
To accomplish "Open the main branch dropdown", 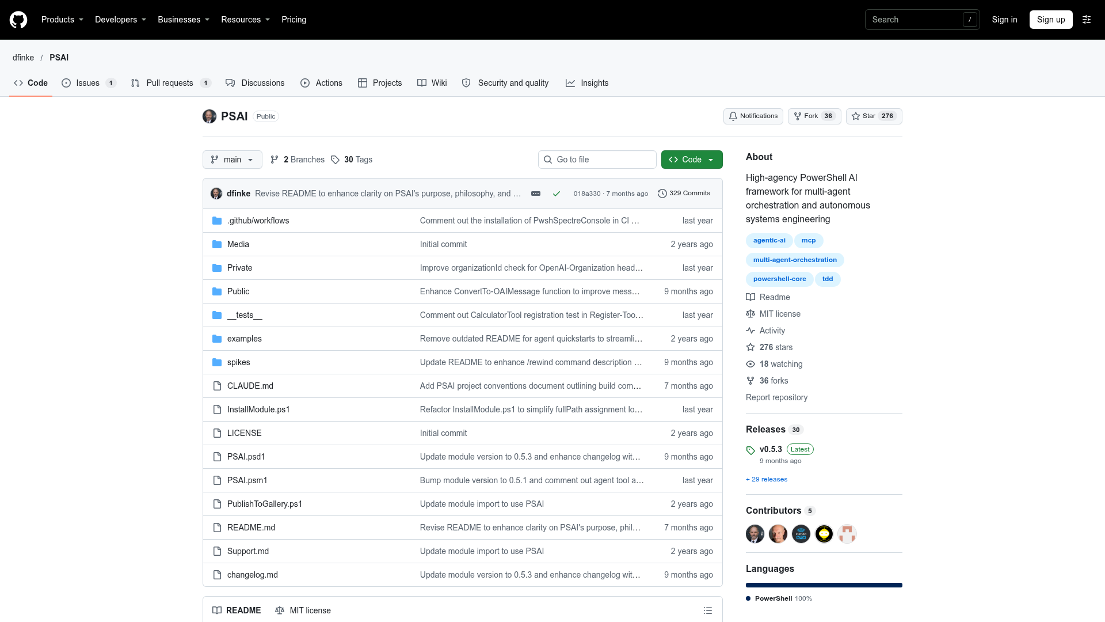I will 233,160.
